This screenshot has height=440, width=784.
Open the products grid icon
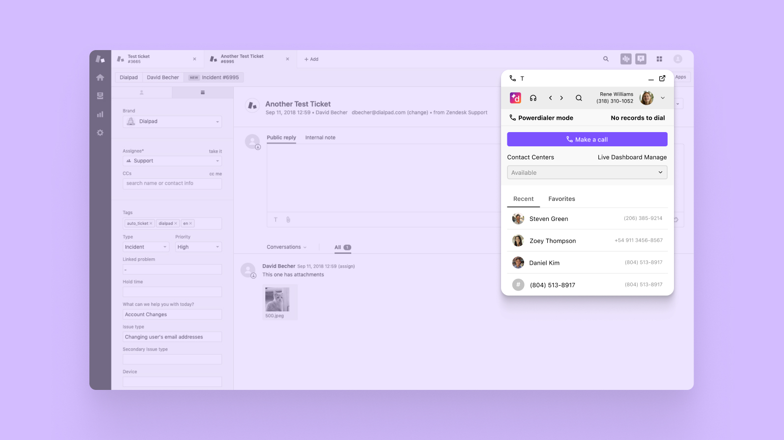point(659,59)
